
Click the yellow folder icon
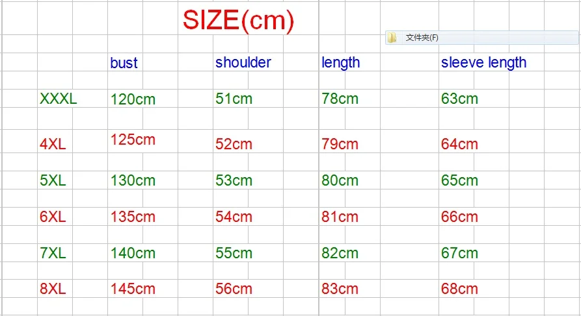[392, 38]
